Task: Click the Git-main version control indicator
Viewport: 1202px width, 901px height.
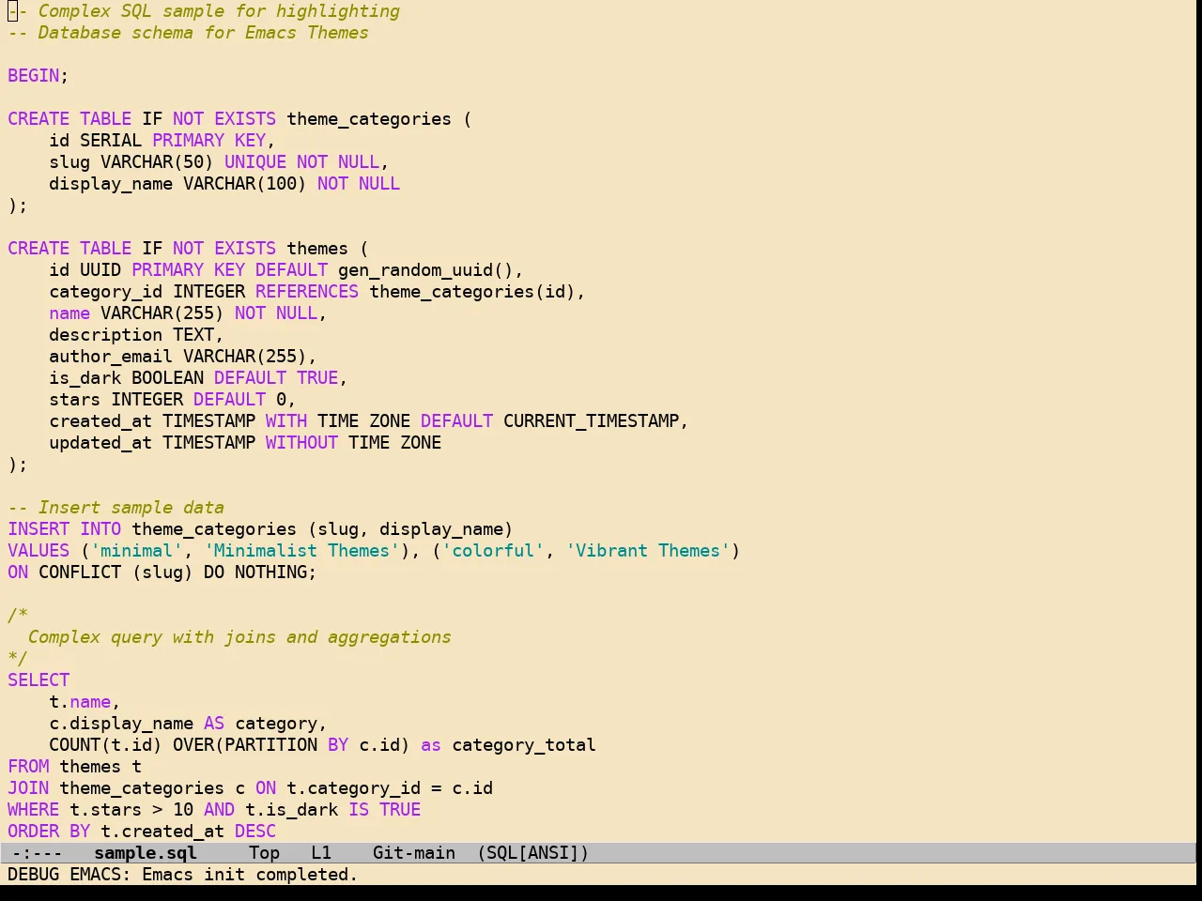Action: (x=414, y=853)
